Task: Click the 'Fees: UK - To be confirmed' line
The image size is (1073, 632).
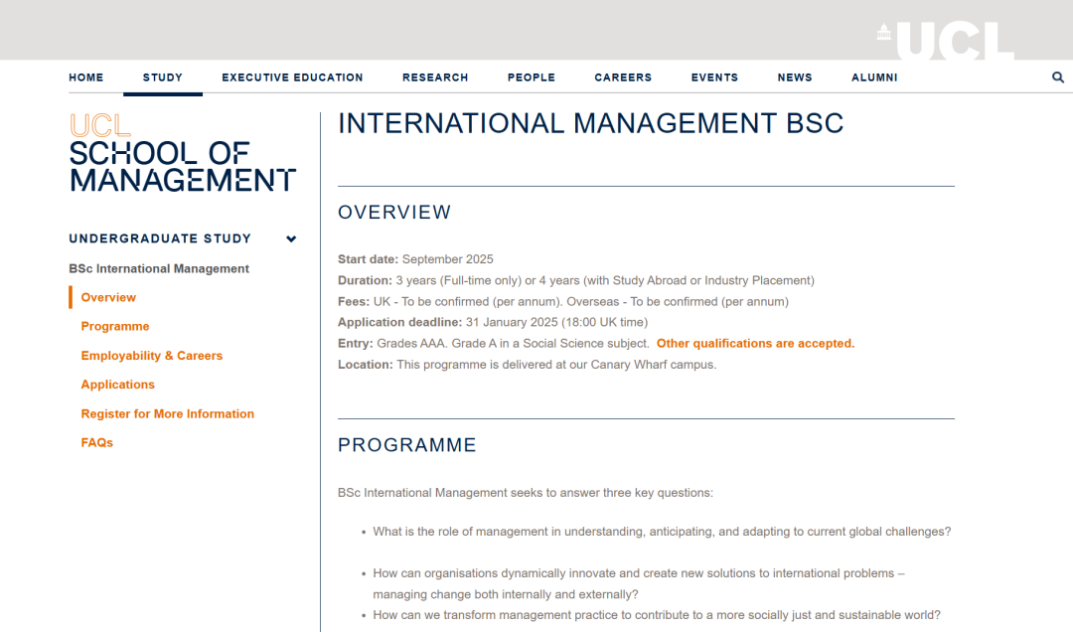Action: click(563, 301)
